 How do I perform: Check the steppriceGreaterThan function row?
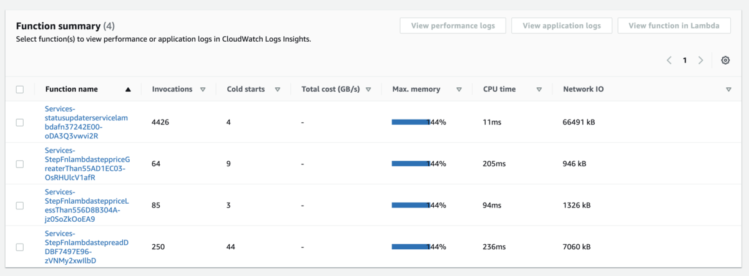(x=20, y=164)
